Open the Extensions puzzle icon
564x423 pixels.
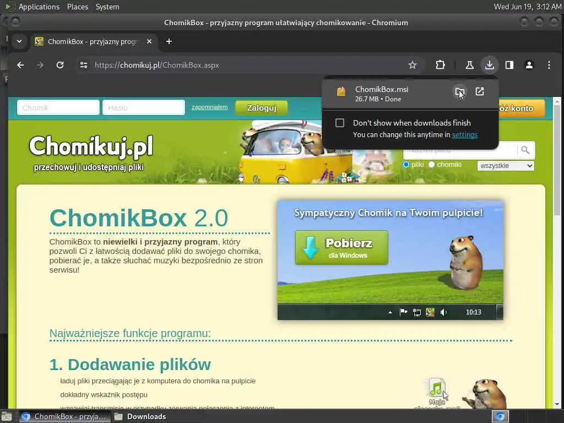440,65
